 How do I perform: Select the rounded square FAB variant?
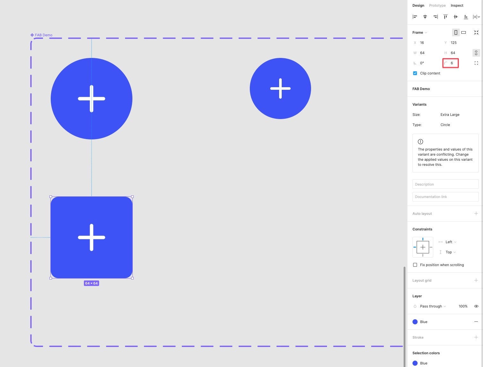[92, 237]
